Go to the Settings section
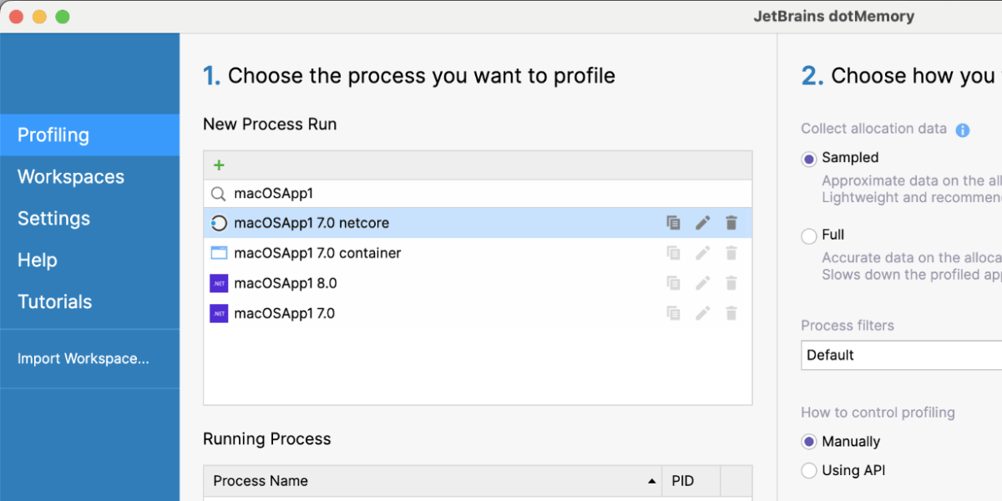Image resolution: width=1002 pixels, height=501 pixels. point(54,219)
